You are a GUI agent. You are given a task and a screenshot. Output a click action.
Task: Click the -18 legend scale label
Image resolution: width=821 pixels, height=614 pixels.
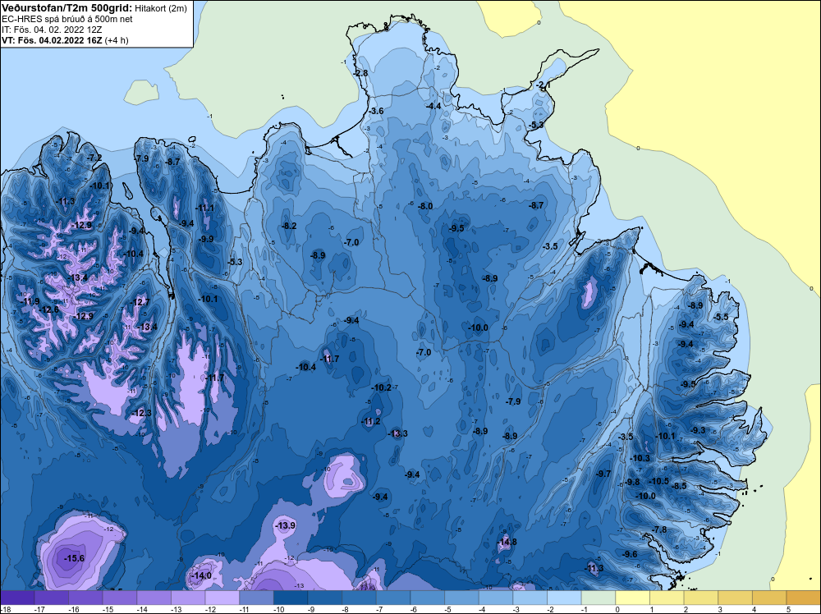coord(4,609)
